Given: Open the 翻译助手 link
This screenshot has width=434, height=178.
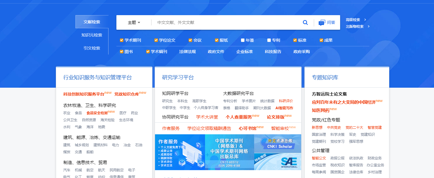Looking at the screenshot, I should click(x=242, y=108).
